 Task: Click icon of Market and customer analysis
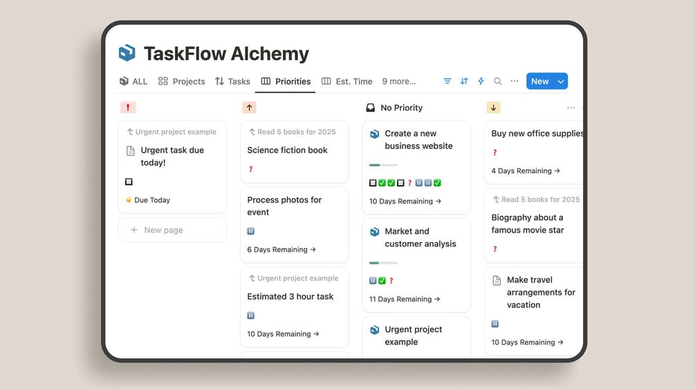tap(375, 232)
